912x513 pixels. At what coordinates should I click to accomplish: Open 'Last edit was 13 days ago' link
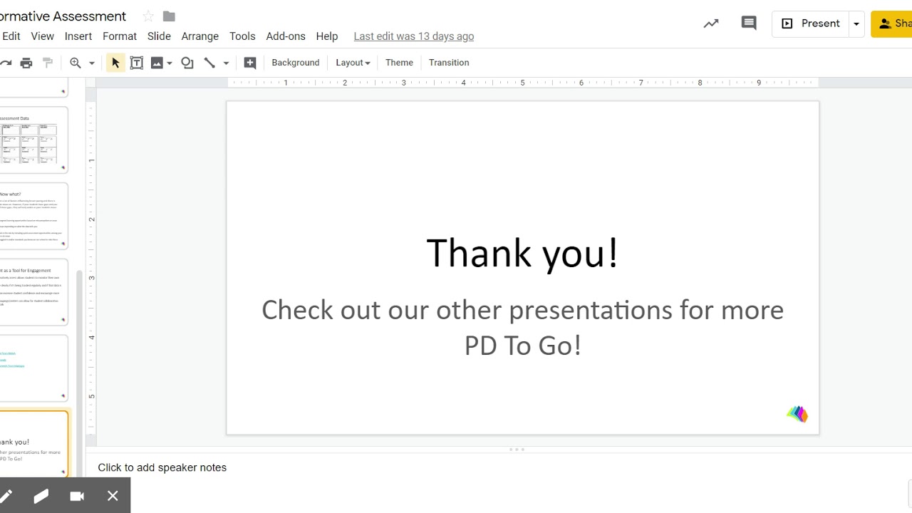(414, 36)
